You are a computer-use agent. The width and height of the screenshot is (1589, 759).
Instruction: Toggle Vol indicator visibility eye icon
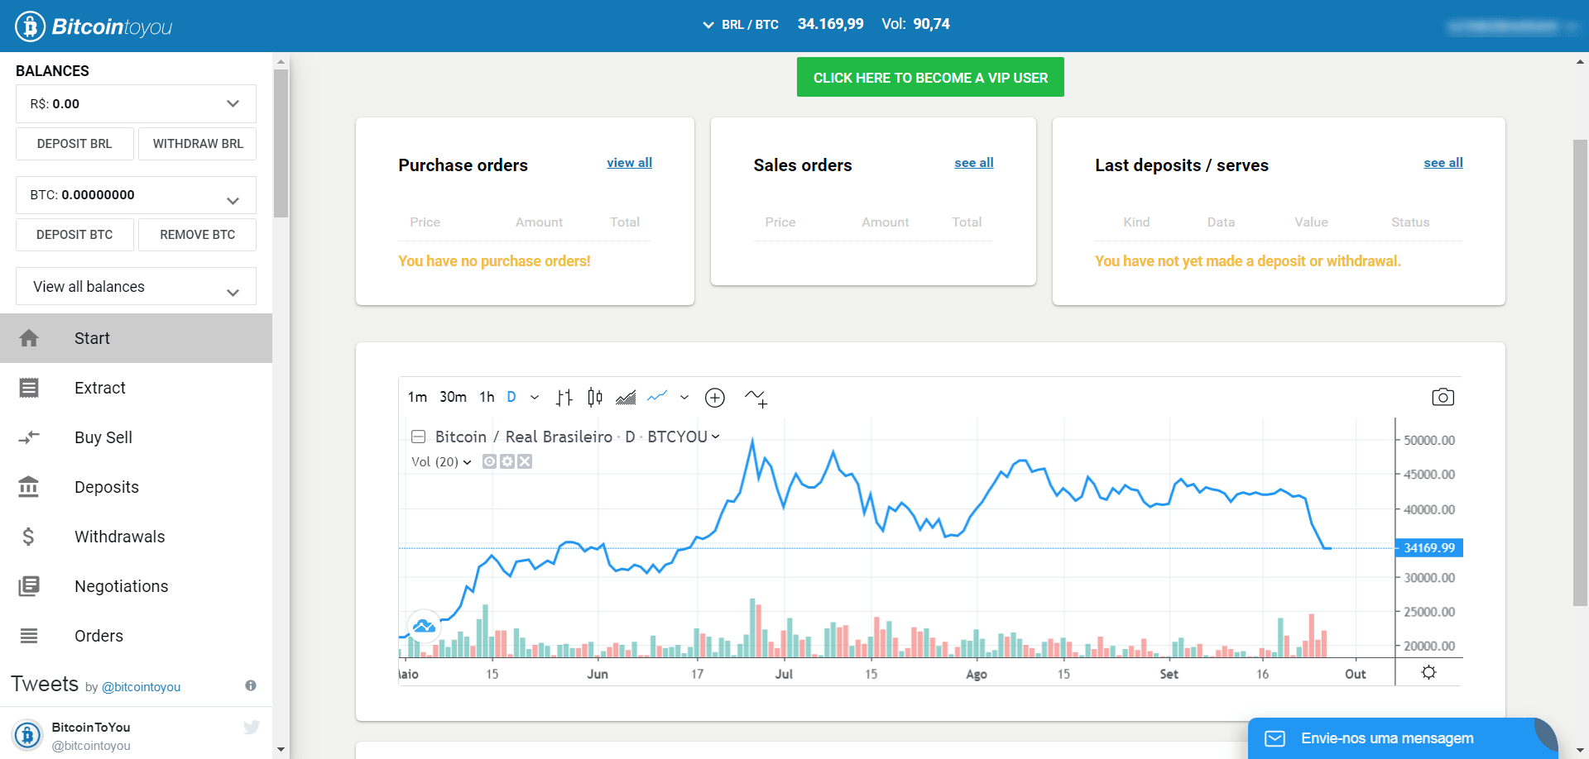point(489,461)
